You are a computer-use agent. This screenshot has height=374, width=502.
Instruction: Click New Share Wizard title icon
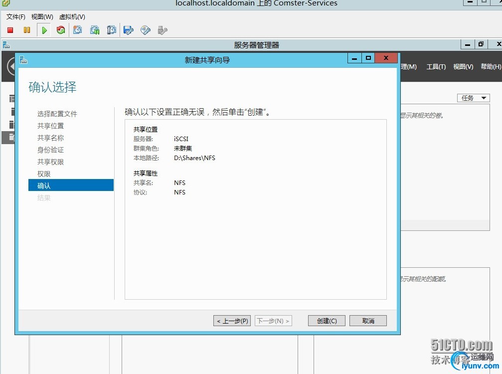click(23, 60)
